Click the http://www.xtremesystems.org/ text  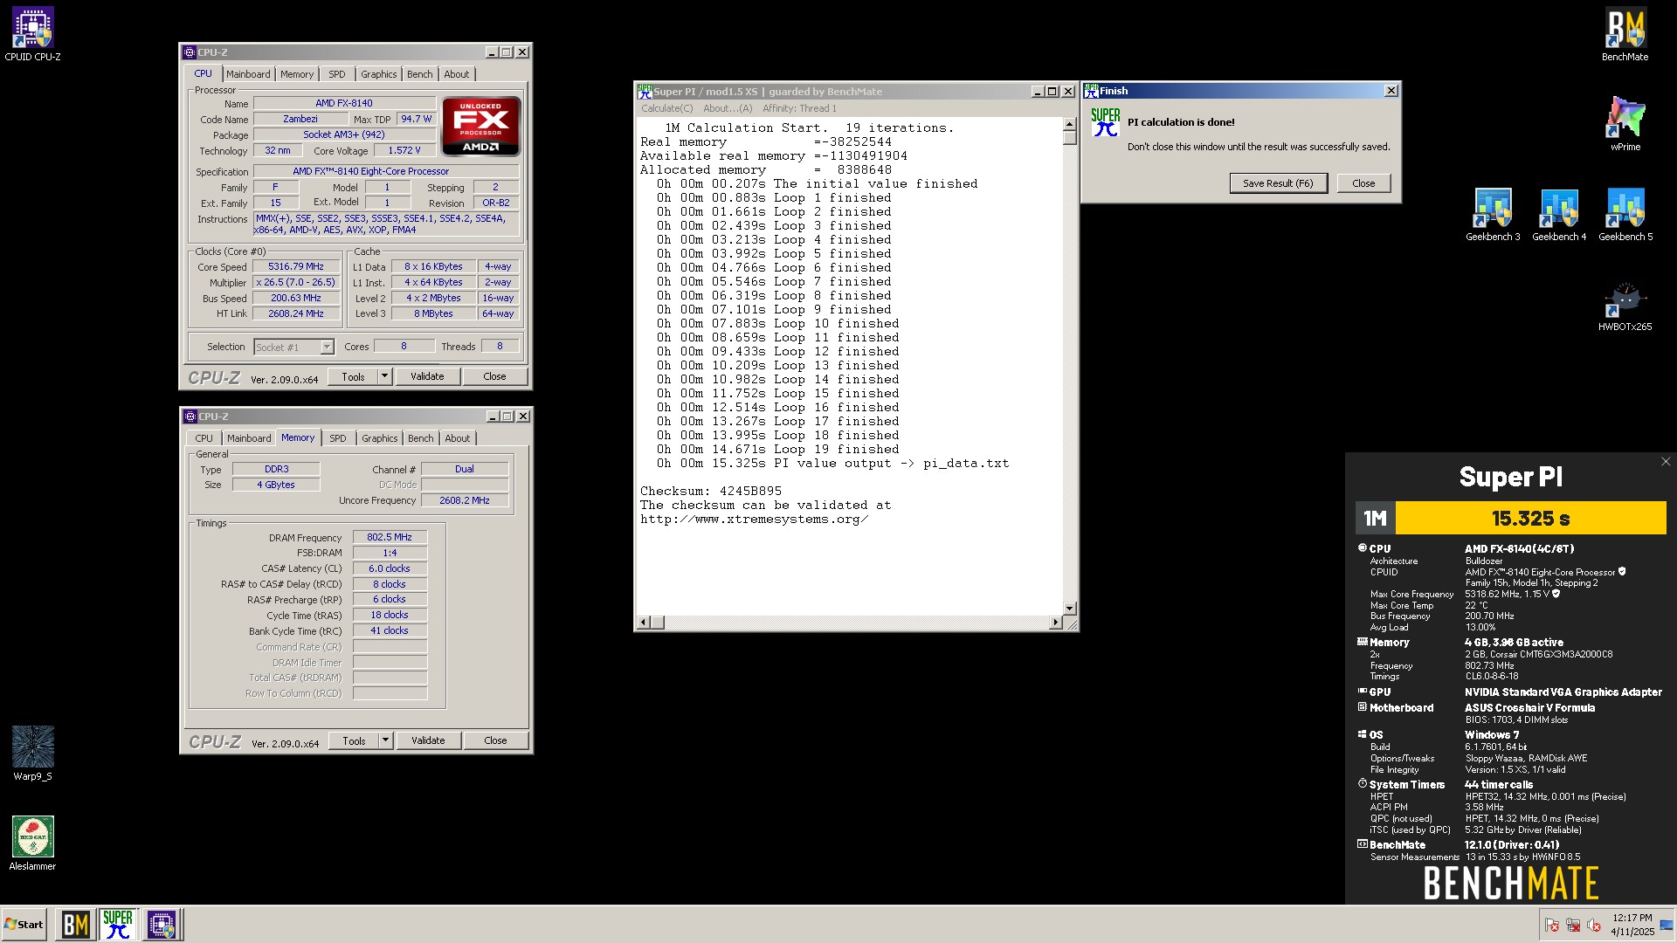[754, 519]
